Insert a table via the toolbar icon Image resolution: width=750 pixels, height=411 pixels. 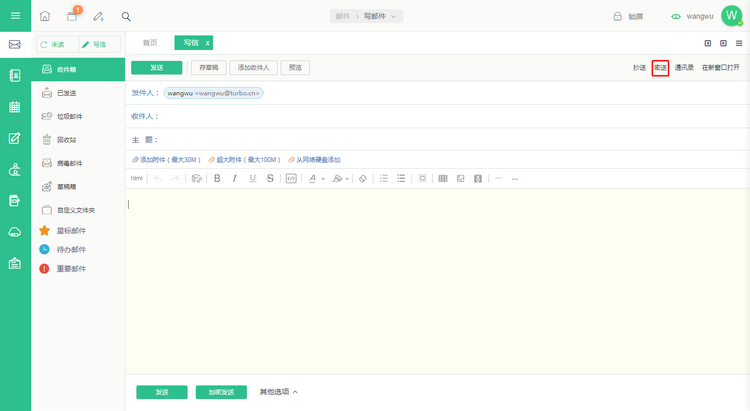click(x=443, y=179)
